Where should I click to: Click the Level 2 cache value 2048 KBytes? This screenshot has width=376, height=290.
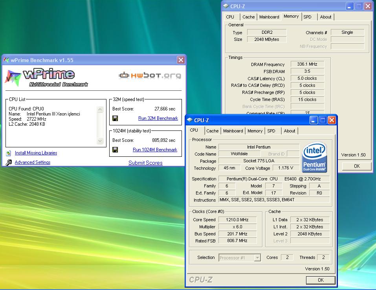click(310, 234)
